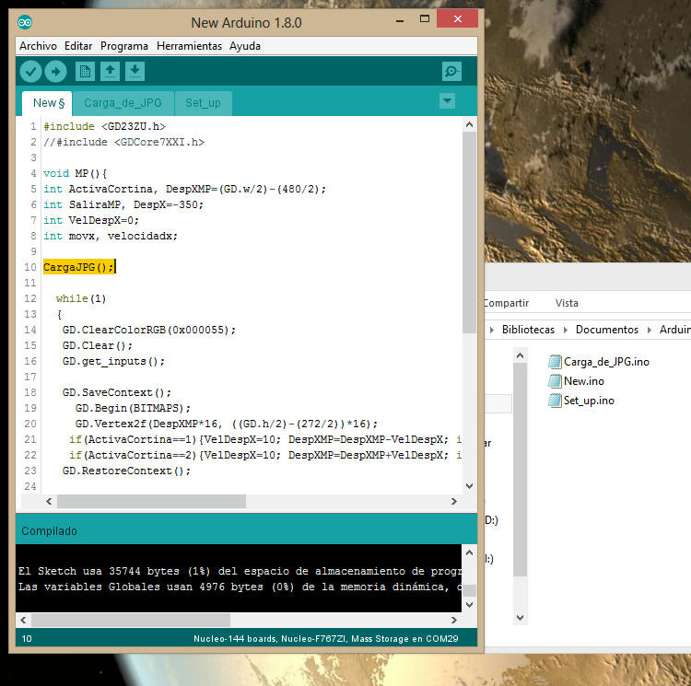Click the void MP(){ line
691x686 pixels.
(x=75, y=173)
